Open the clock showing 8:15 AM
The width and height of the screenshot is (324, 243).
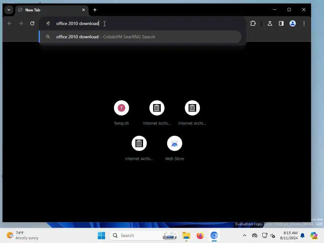point(289,235)
